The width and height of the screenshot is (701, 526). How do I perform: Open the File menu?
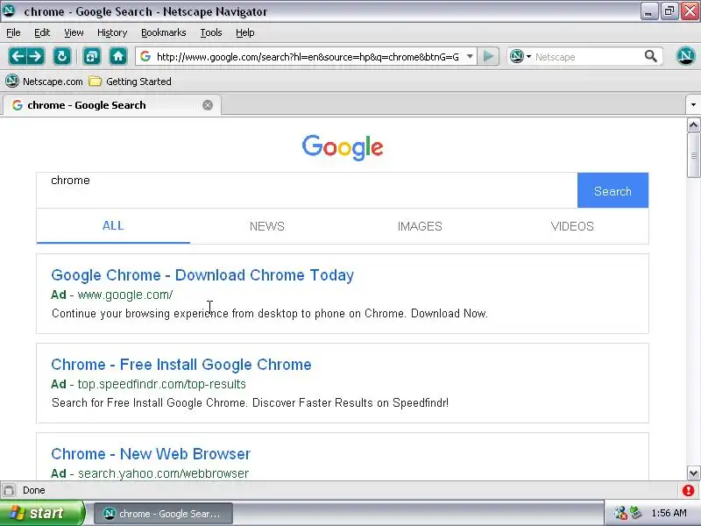[x=13, y=32]
